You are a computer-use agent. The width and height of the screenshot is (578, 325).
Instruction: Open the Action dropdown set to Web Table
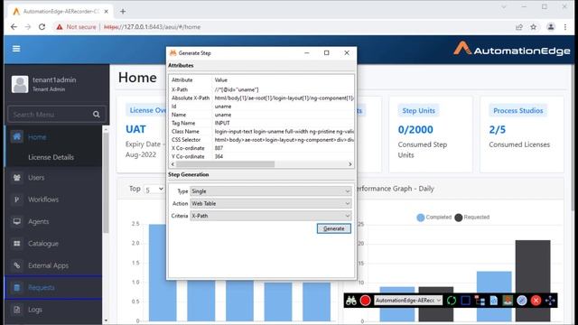(x=271, y=203)
